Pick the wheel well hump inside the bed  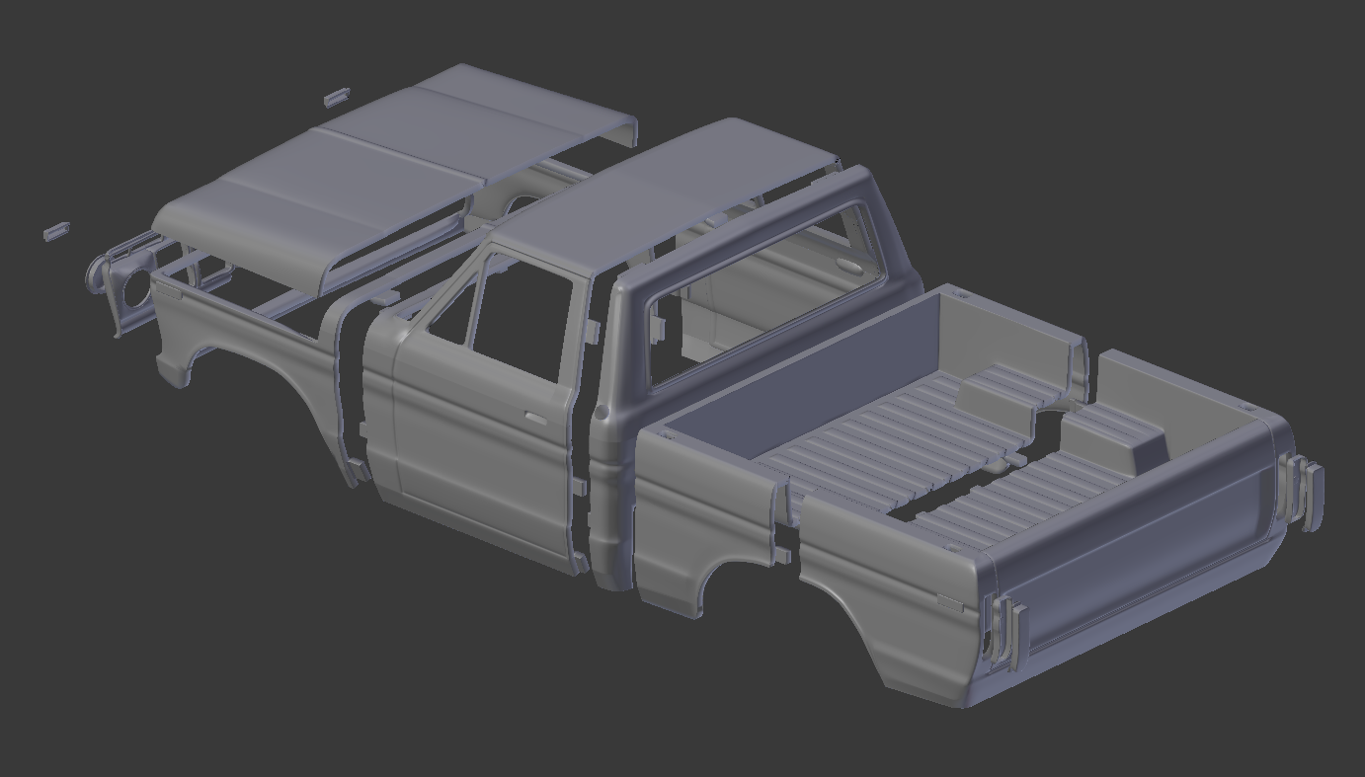click(x=1116, y=439)
